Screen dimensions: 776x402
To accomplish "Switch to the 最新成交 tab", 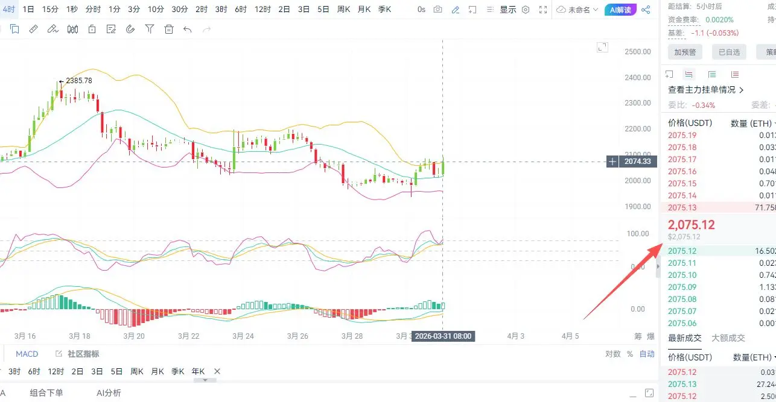I will [685, 338].
